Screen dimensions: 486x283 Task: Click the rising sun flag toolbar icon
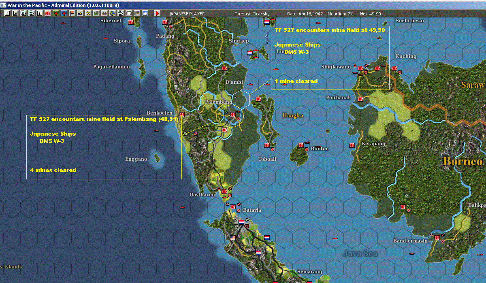[48, 13]
